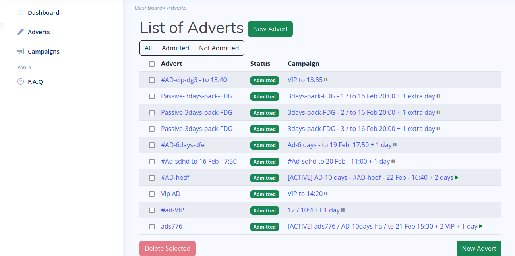Check the select-all checkbox in header row
This screenshot has width=515, height=256.
tap(151, 64)
